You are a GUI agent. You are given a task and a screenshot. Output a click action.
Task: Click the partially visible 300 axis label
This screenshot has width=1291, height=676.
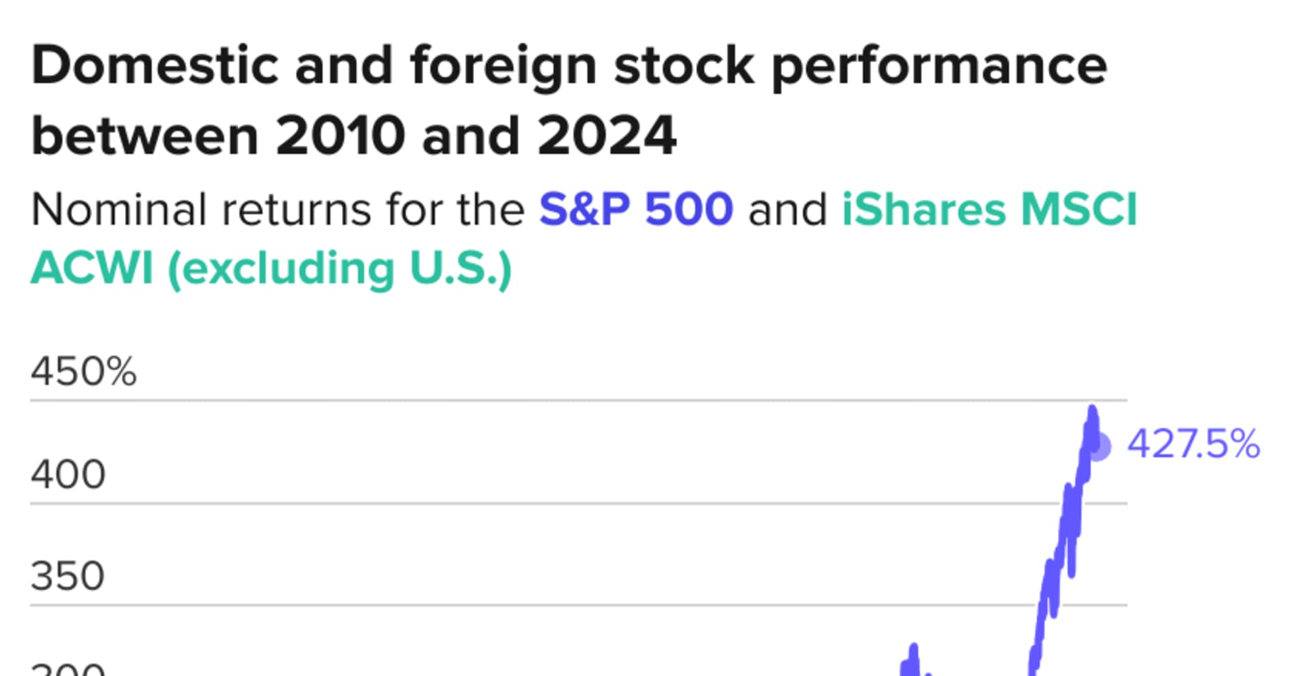[x=68, y=669]
